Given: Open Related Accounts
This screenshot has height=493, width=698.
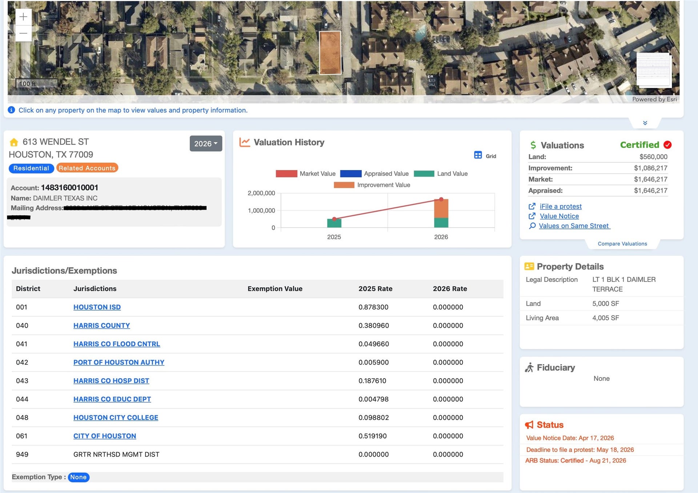Looking at the screenshot, I should click(x=87, y=168).
